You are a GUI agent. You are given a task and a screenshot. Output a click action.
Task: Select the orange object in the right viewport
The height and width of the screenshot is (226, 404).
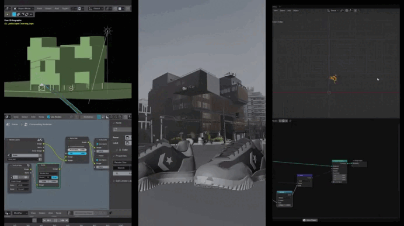click(x=333, y=79)
